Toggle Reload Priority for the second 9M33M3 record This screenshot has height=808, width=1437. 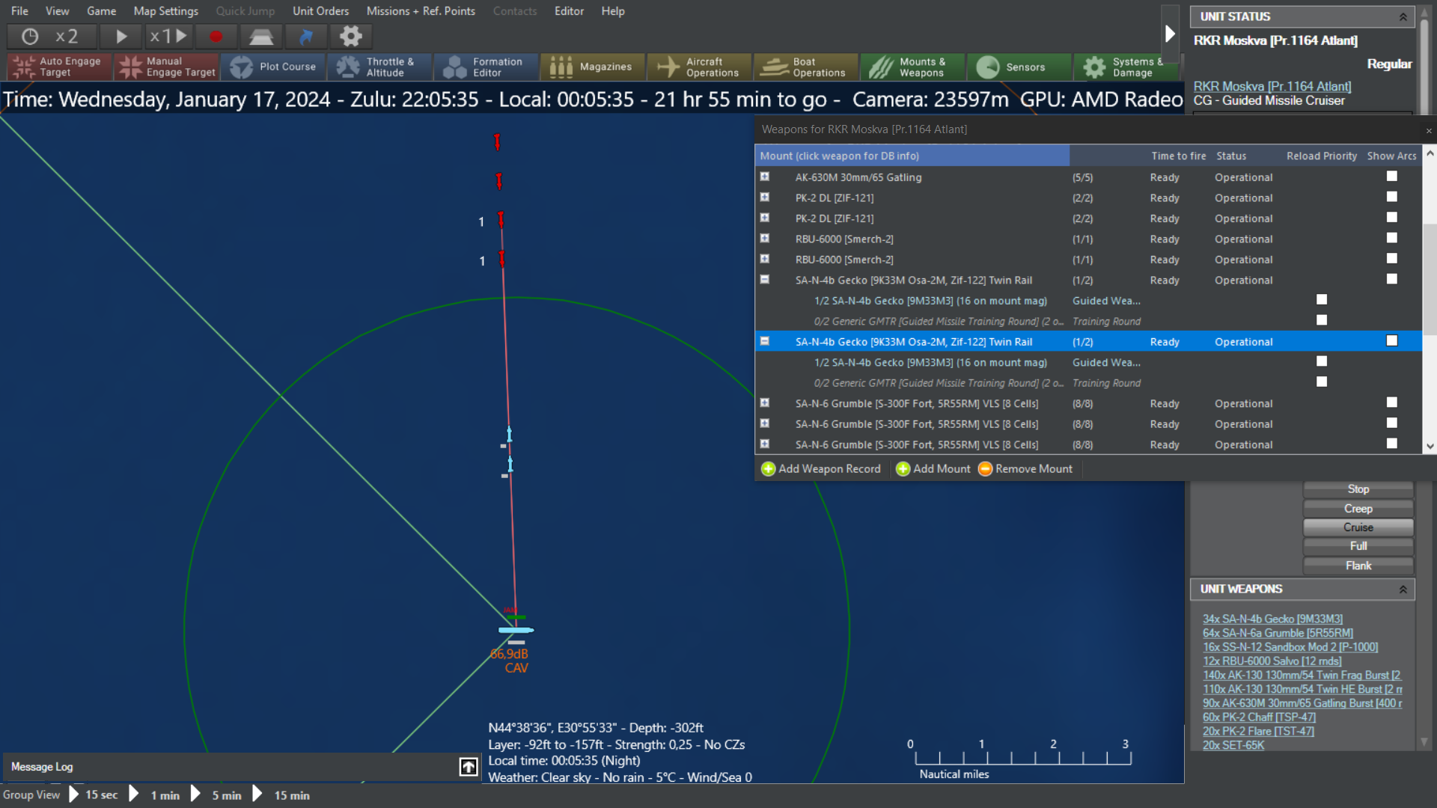1322,361
